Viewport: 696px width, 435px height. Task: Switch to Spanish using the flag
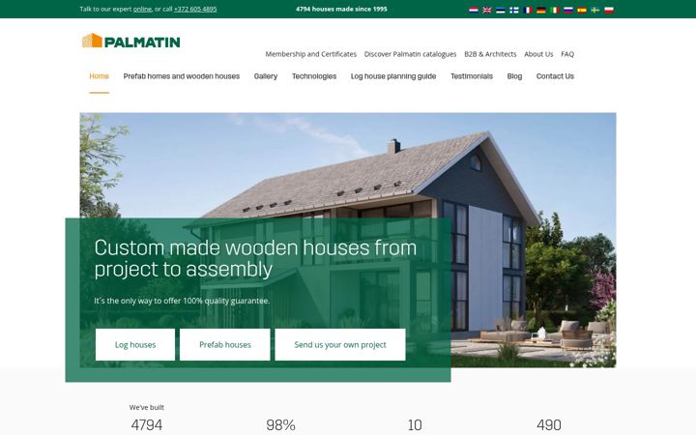pos(582,10)
